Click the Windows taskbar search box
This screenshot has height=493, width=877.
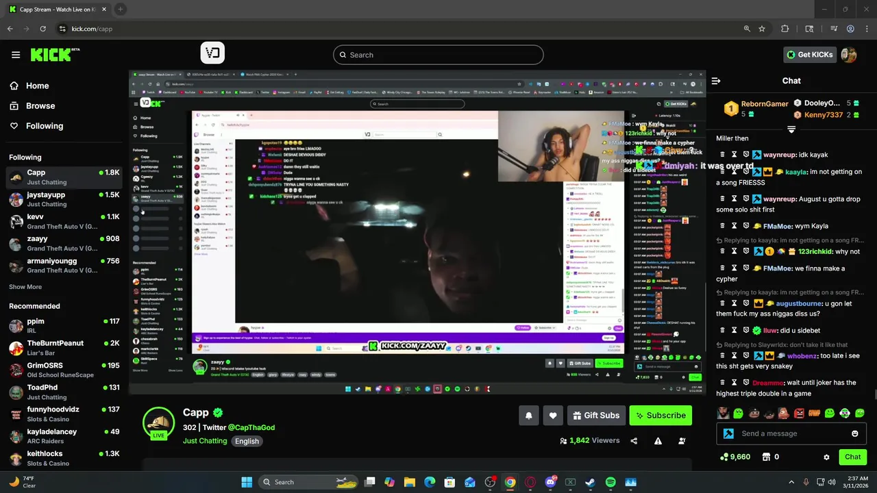[309, 482]
